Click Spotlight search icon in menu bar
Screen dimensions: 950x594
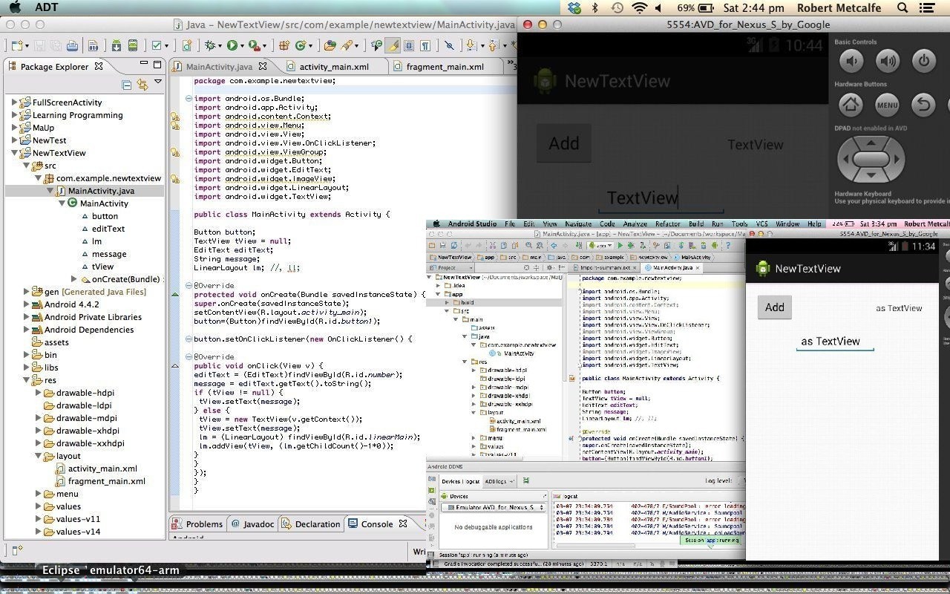[x=903, y=7]
